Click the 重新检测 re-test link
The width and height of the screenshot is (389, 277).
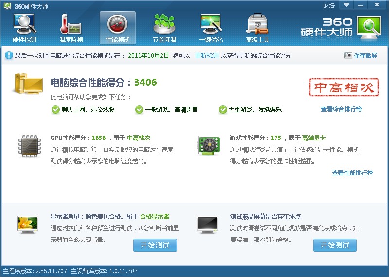coord(207,56)
